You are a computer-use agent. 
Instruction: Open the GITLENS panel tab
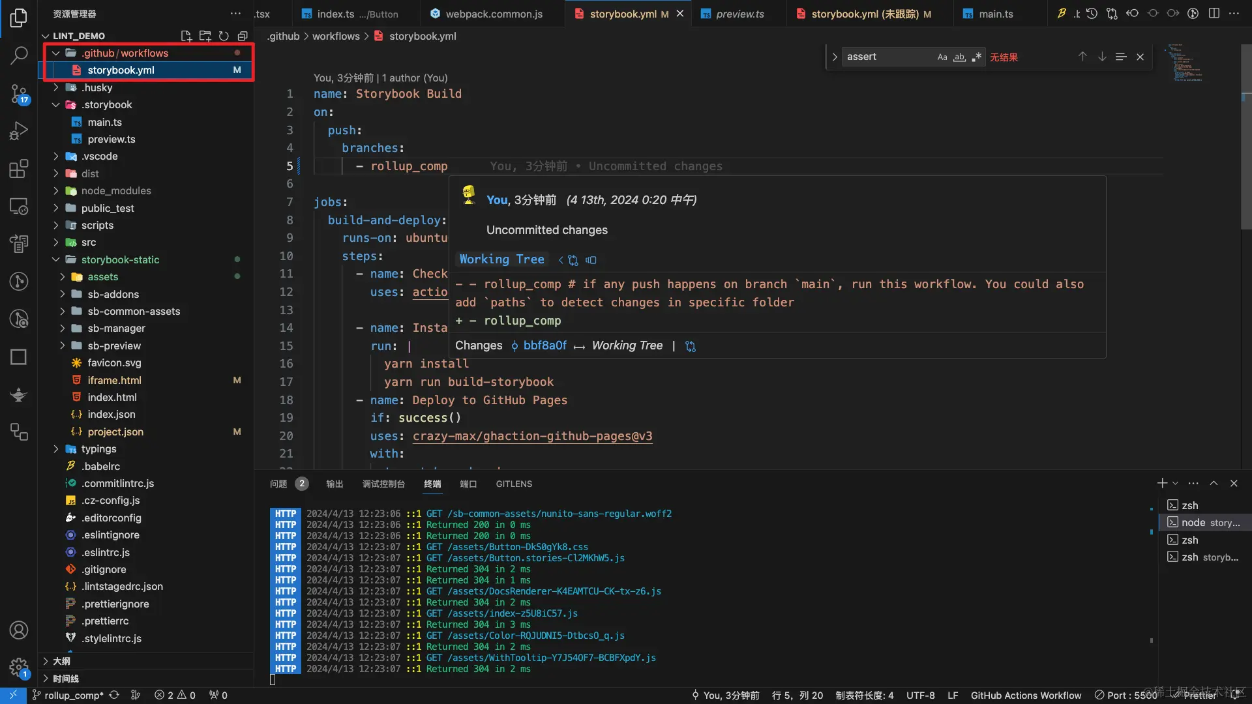[x=514, y=484]
